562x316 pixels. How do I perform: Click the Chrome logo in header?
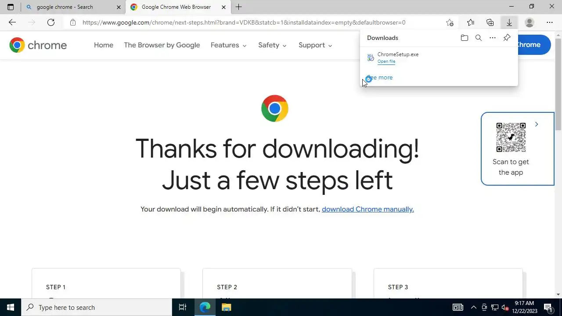tap(38, 45)
